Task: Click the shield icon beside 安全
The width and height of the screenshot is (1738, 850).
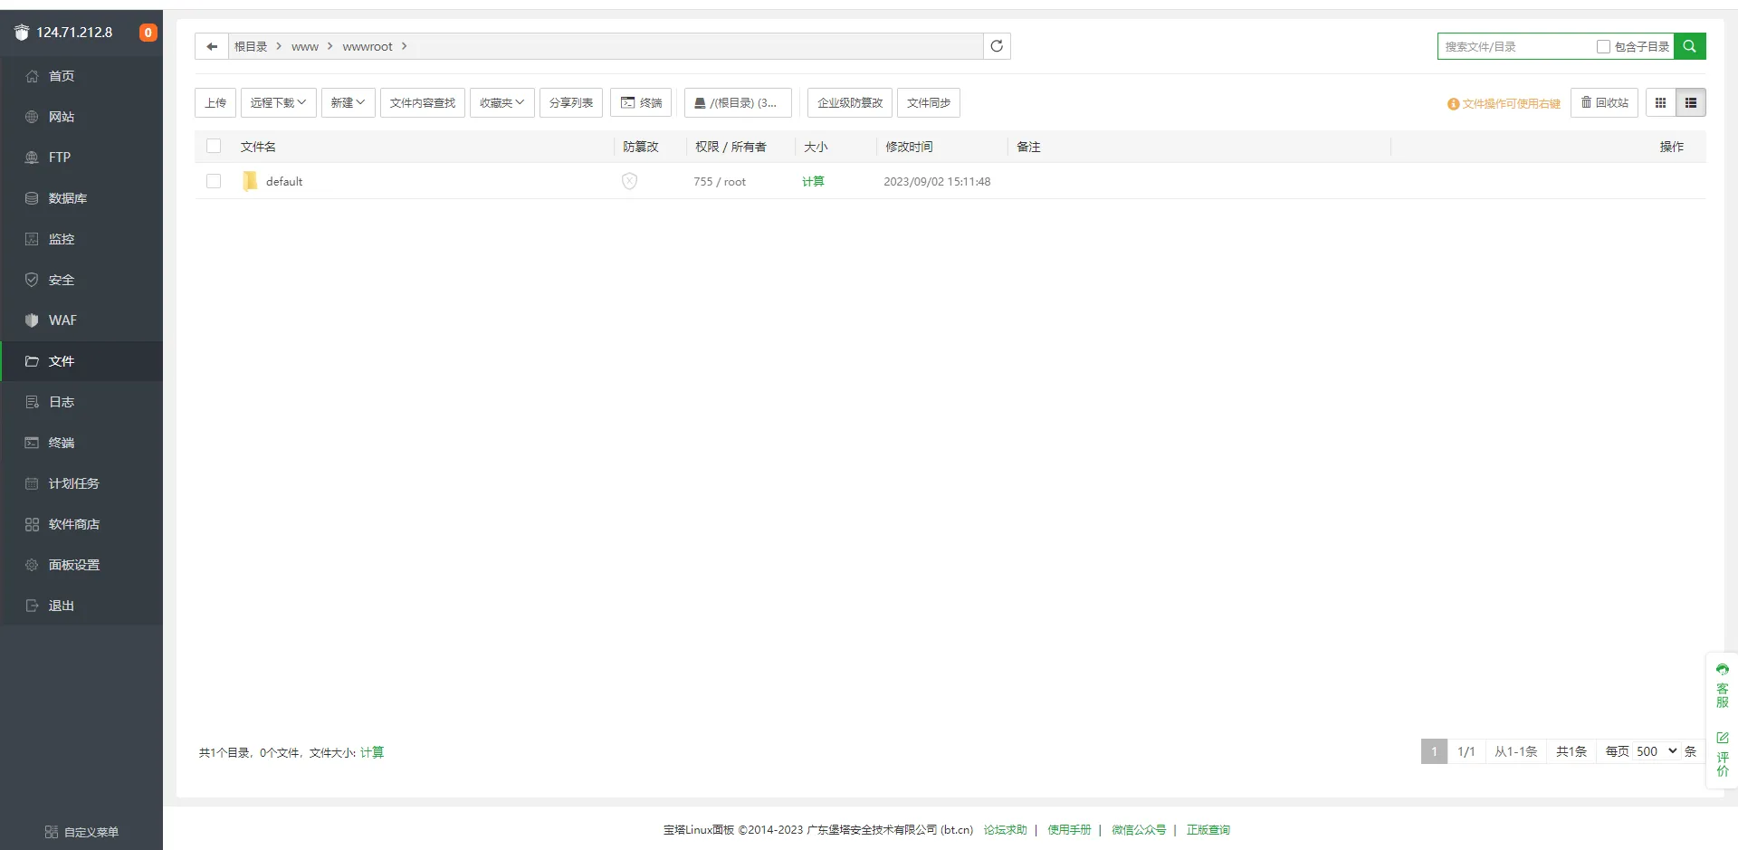Action: pos(32,280)
